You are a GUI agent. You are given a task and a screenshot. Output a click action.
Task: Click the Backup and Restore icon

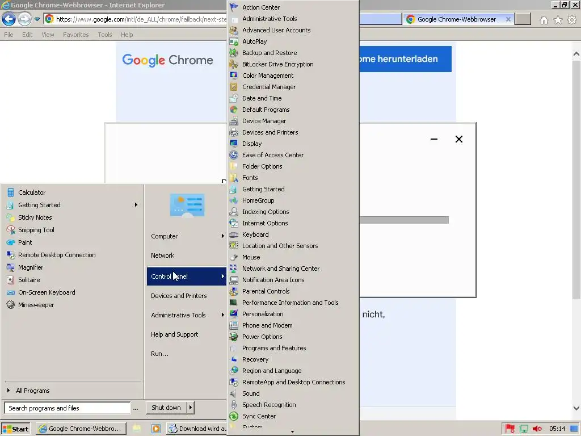click(x=234, y=53)
